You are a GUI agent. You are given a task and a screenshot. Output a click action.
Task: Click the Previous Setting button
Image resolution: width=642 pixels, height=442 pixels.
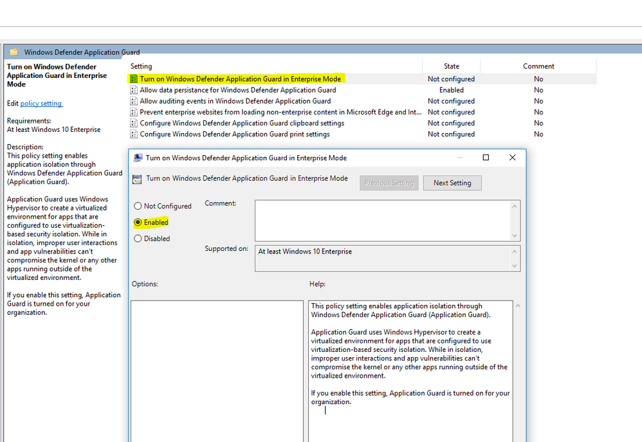[x=389, y=183]
